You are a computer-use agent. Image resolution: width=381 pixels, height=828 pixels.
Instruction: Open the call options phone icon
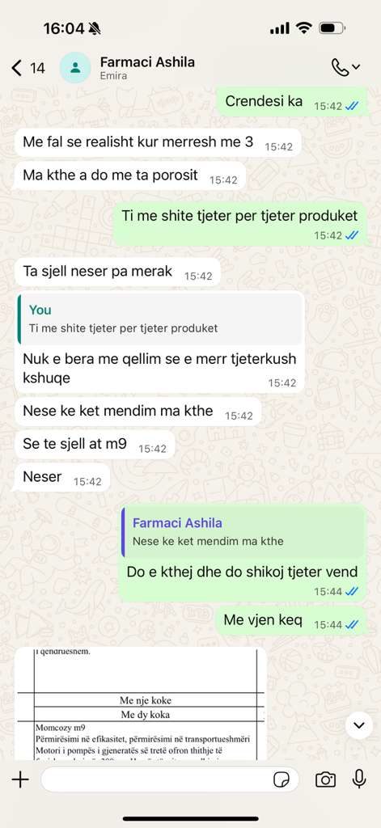click(x=339, y=67)
